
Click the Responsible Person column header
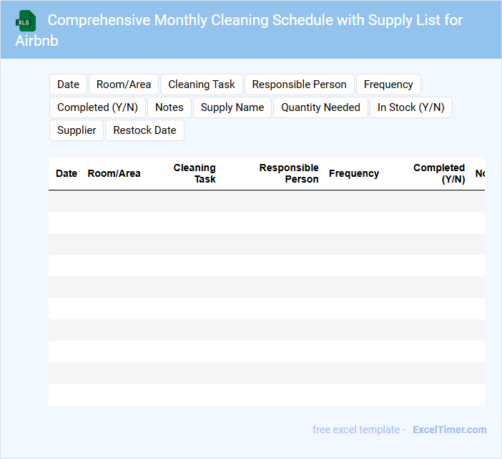(x=289, y=173)
